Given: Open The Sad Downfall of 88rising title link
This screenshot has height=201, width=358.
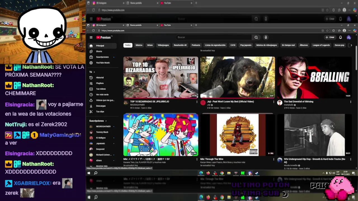Looking at the screenshot, I should pos(298,102).
